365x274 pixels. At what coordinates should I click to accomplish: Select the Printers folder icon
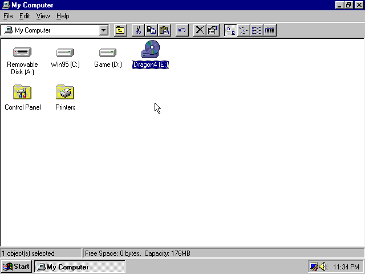[65, 91]
